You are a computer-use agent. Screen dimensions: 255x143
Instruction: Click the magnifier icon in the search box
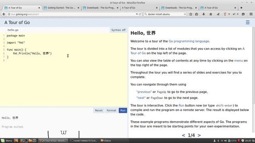(145, 14)
